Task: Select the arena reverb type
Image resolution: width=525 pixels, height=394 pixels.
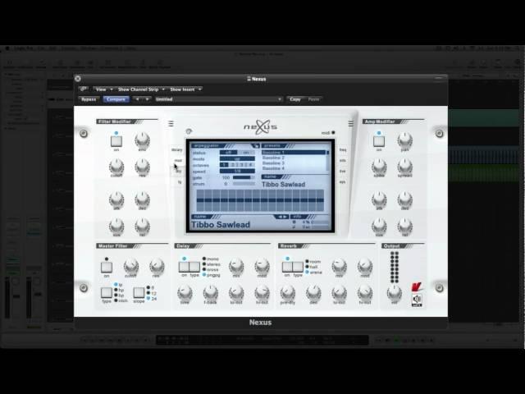Action: point(313,272)
